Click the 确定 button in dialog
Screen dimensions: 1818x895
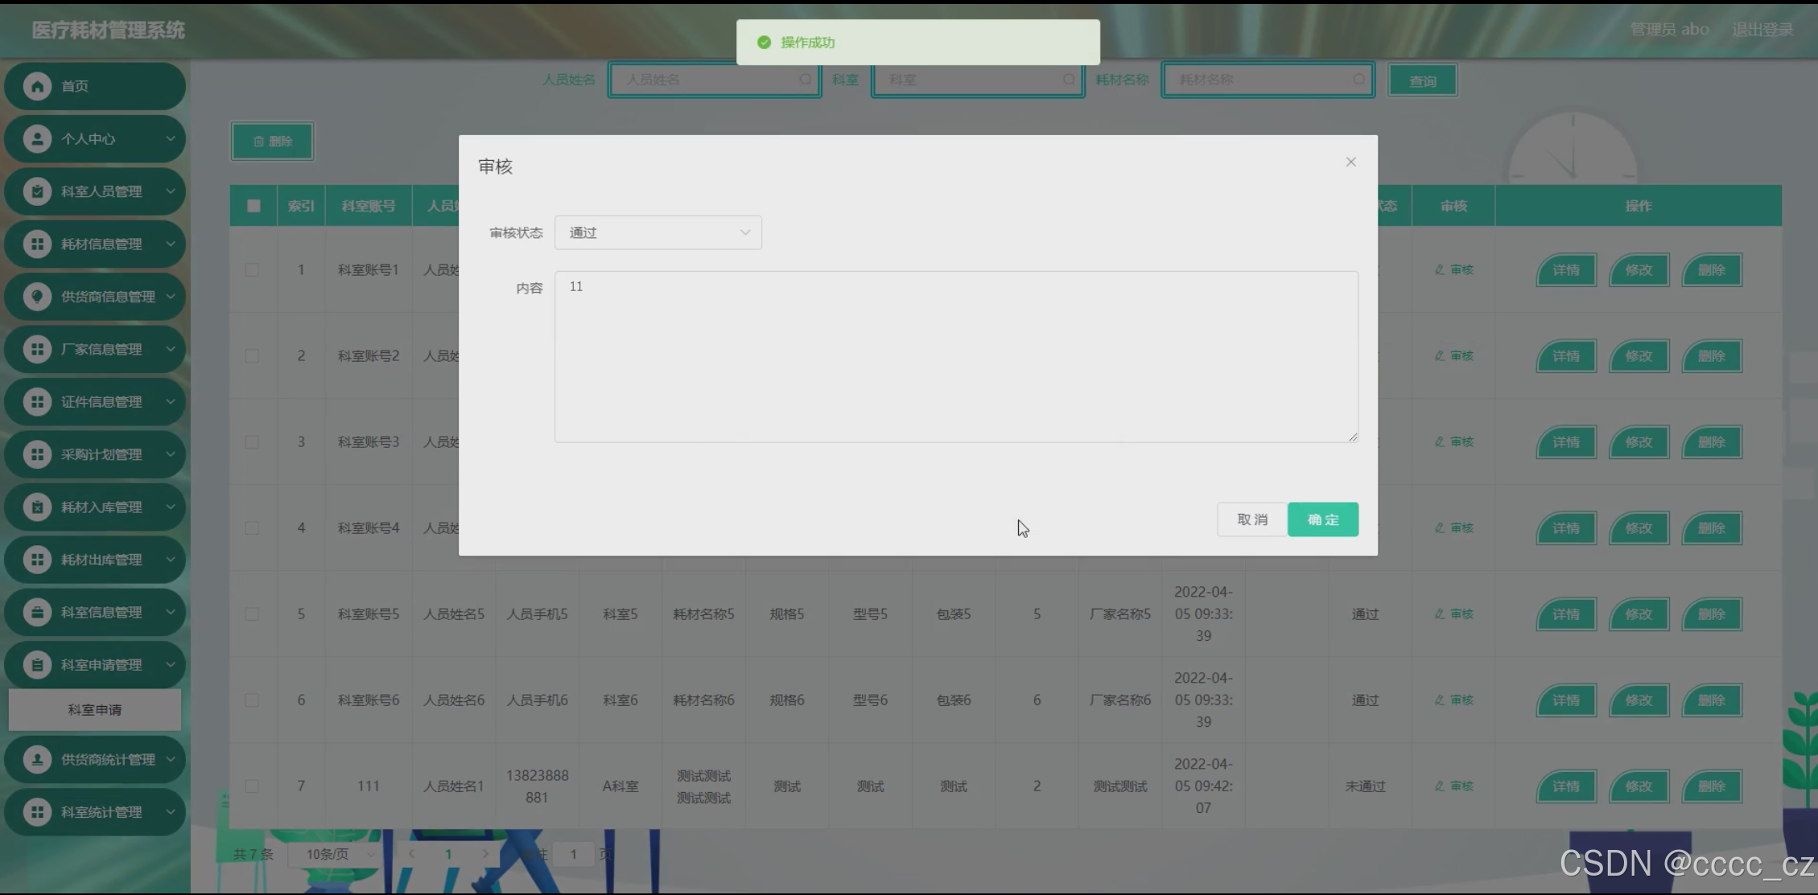coord(1322,520)
